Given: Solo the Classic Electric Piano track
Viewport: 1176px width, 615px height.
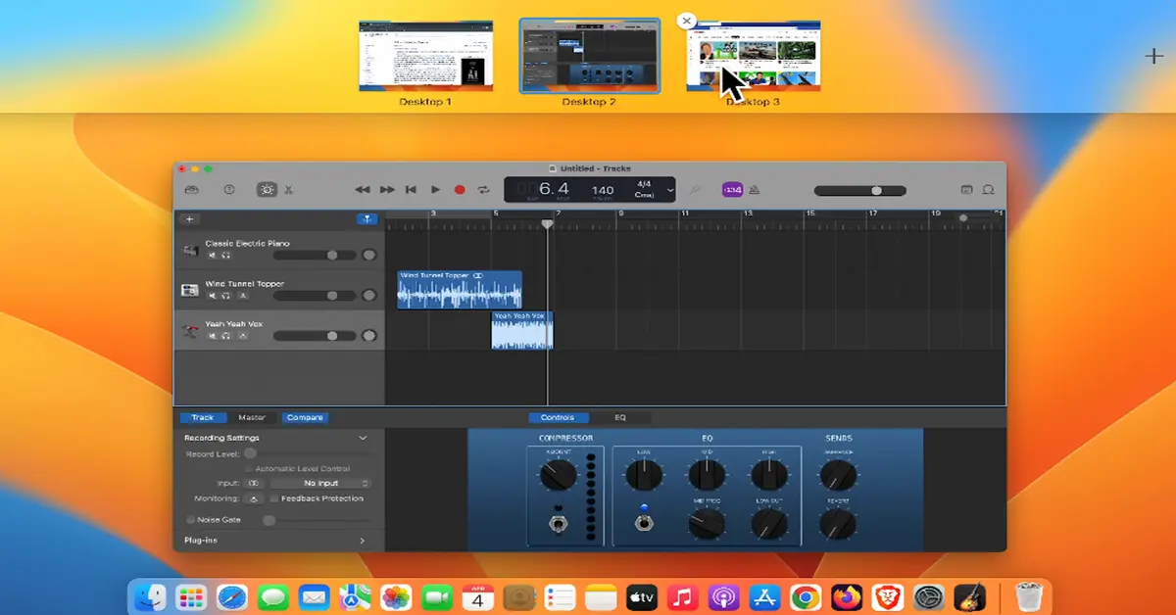Looking at the screenshot, I should [225, 255].
